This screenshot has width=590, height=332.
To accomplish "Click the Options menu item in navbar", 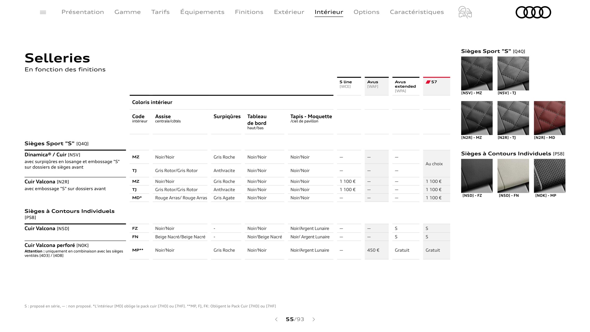I will click(366, 12).
